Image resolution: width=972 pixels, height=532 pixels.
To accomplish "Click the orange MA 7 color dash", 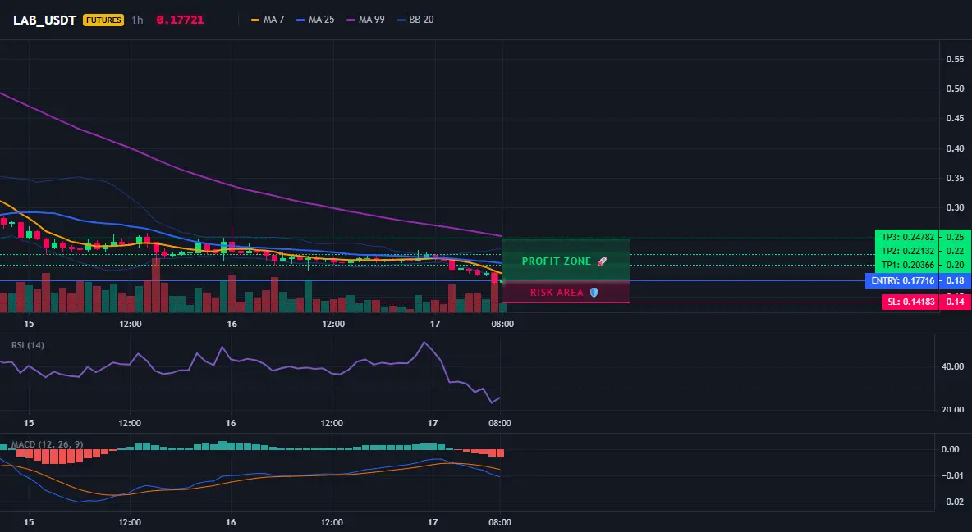I will click(255, 20).
